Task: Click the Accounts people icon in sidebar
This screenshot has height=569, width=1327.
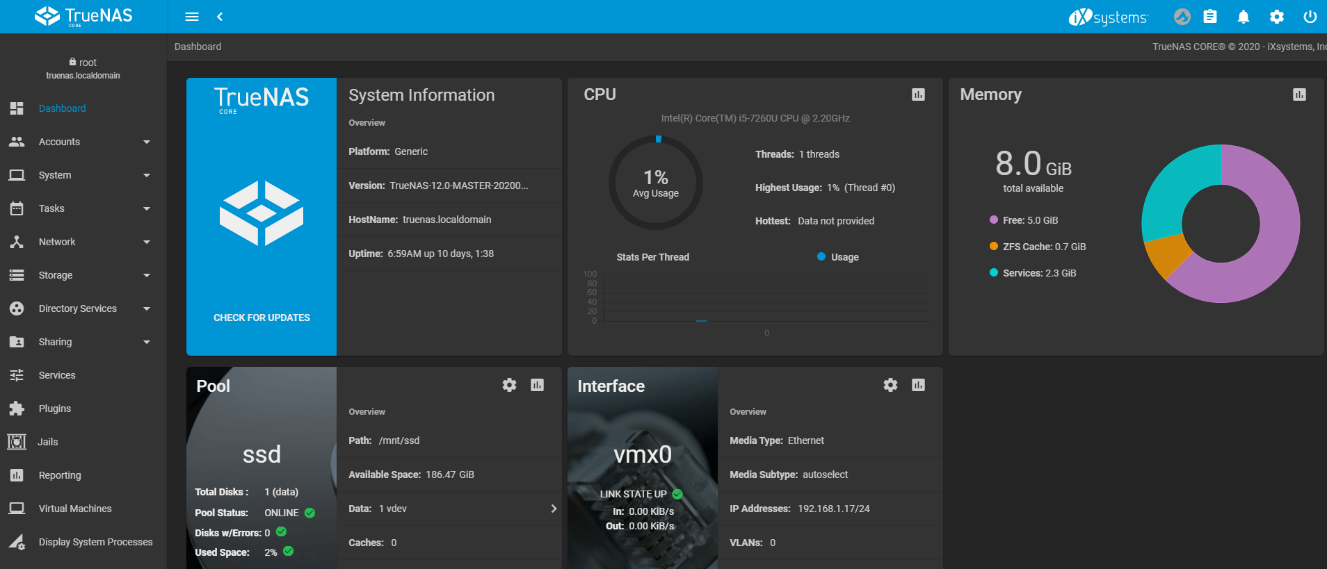Action: click(17, 142)
